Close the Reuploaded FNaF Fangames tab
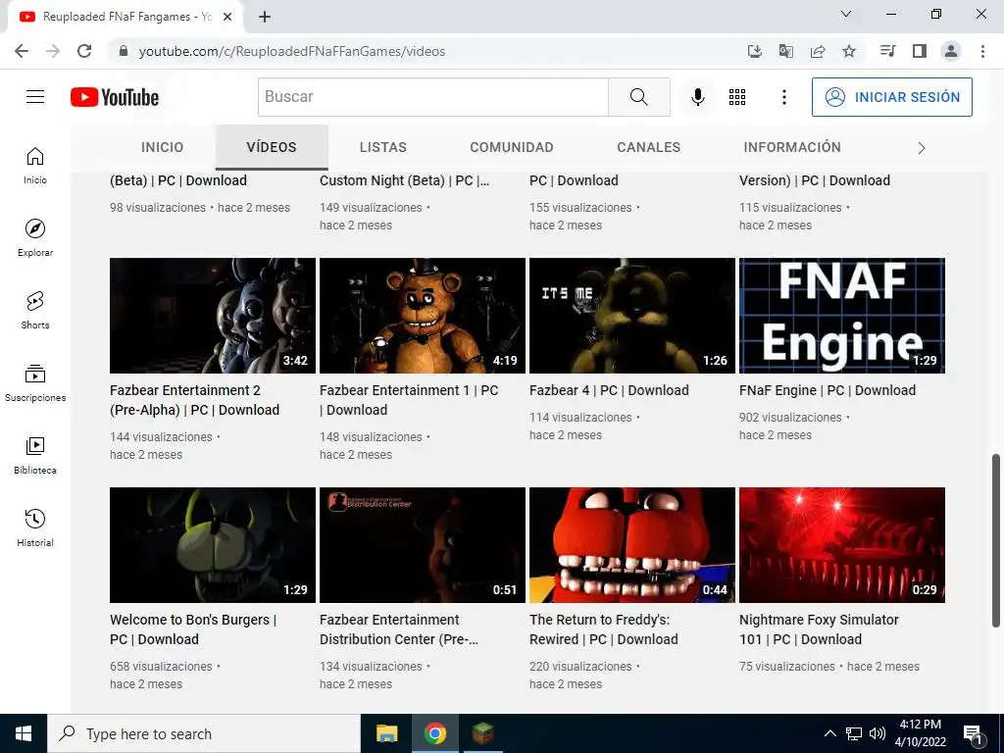1004x753 pixels. coord(227,17)
